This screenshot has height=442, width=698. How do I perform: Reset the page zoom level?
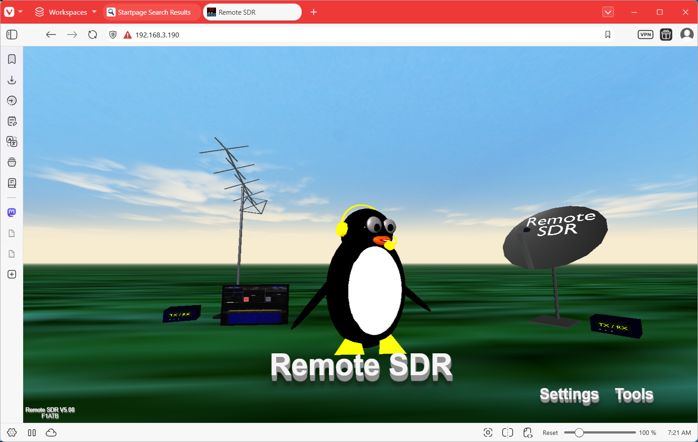click(x=550, y=433)
